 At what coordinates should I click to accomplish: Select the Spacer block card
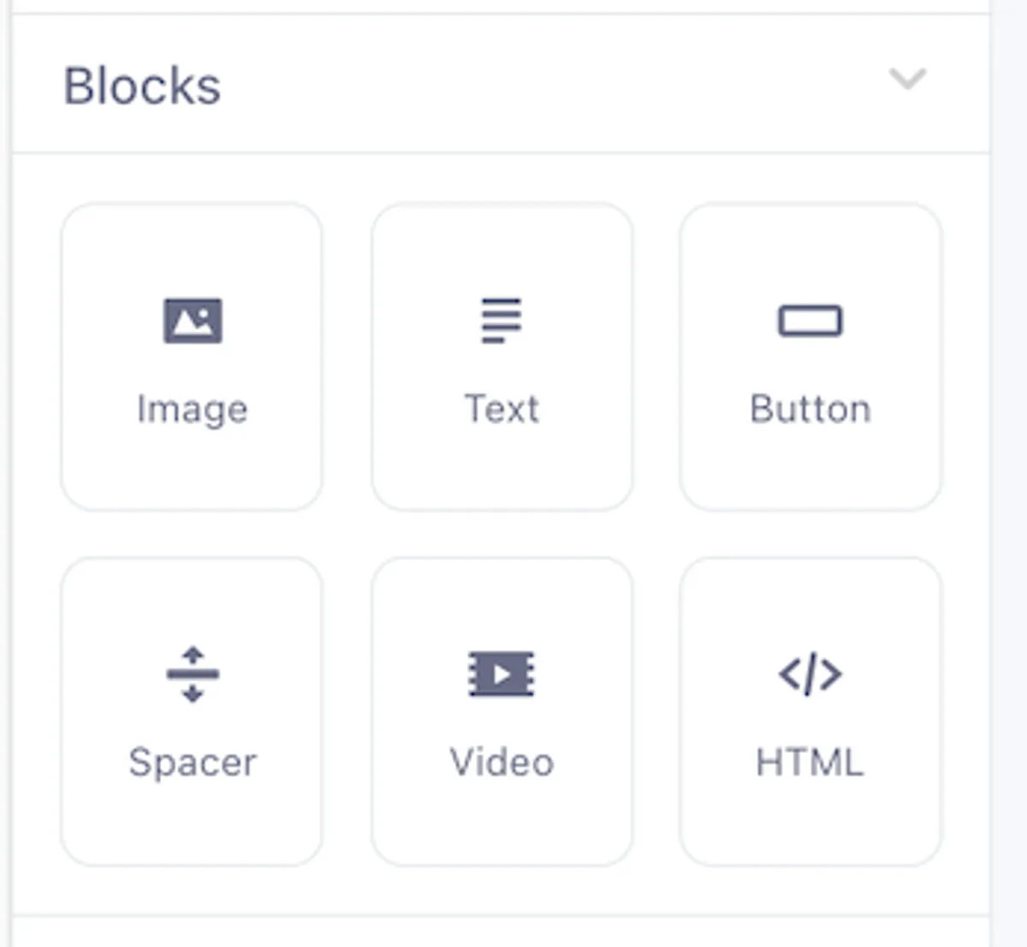click(192, 712)
